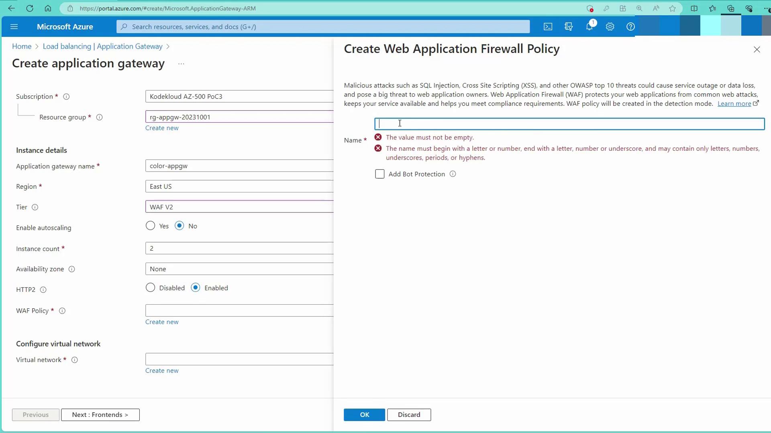Open the Directories and subscriptions filter icon

click(x=569, y=26)
